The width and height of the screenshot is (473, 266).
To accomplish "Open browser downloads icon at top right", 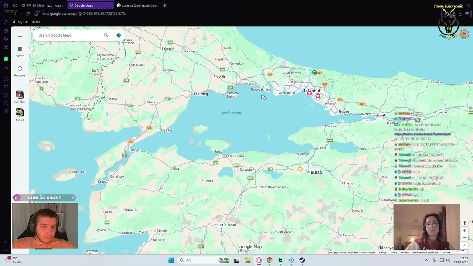I will (460, 14).
